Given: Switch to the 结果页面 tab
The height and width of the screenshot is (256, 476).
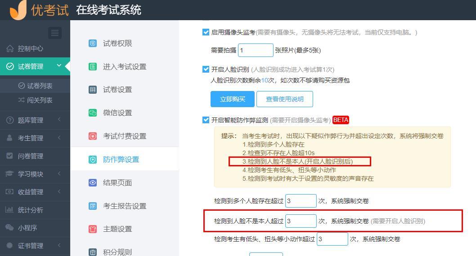Looking at the screenshot, I should (x=125, y=183).
